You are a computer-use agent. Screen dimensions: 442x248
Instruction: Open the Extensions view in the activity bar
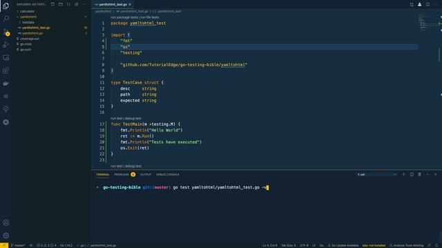(6, 70)
